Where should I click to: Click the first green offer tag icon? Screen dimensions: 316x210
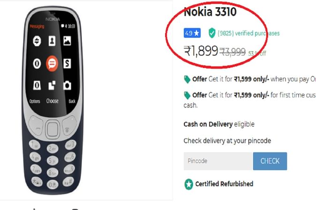[188, 79]
